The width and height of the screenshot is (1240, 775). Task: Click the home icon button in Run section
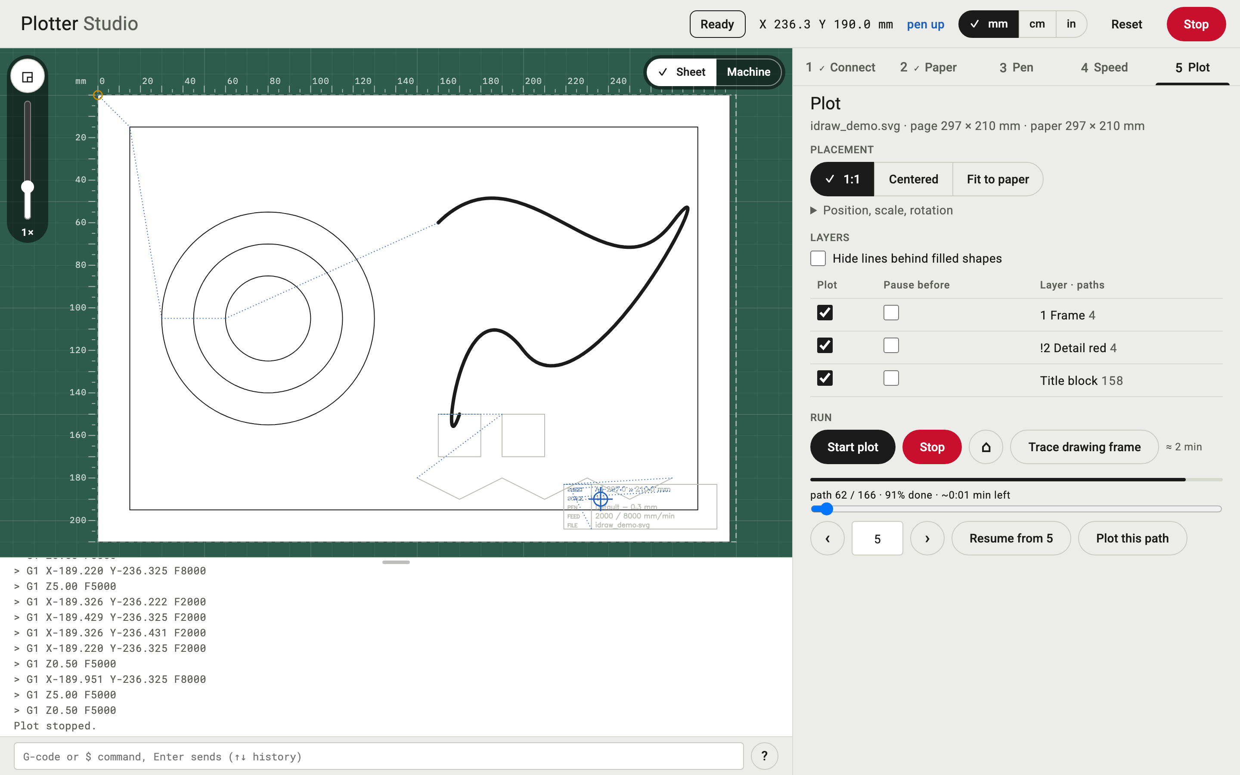point(986,447)
